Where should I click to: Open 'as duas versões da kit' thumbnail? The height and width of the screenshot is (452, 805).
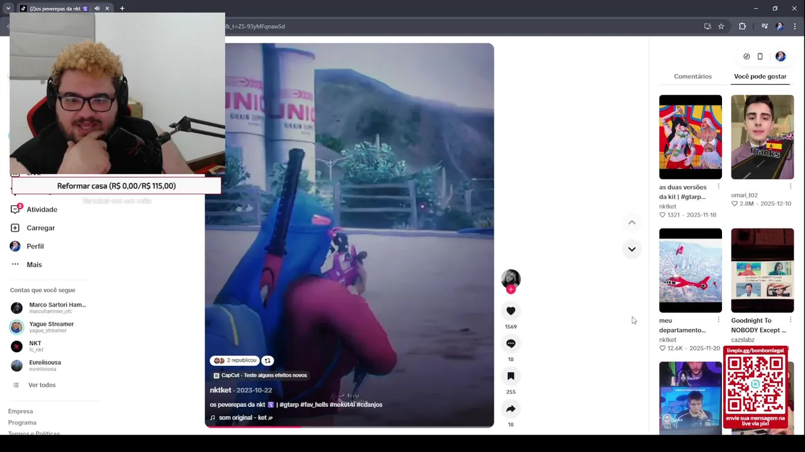pos(691,137)
